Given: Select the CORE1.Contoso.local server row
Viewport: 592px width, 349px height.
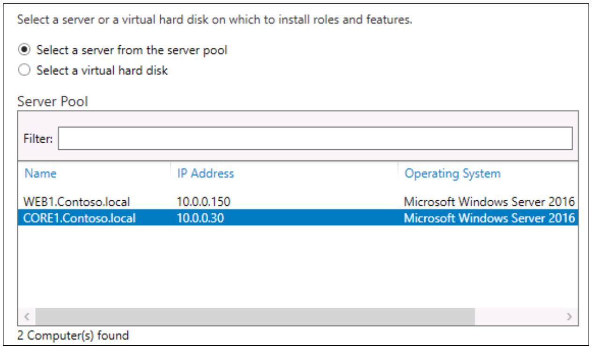Looking at the screenshot, I should pos(298,217).
